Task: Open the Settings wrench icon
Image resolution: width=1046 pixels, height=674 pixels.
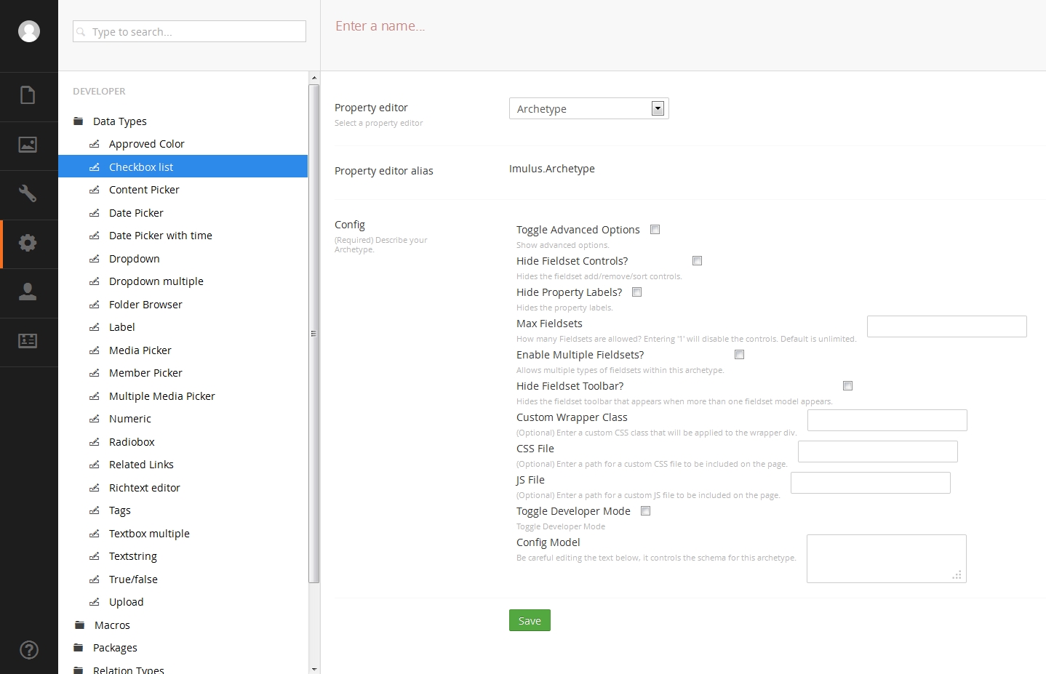Action: [x=28, y=193]
